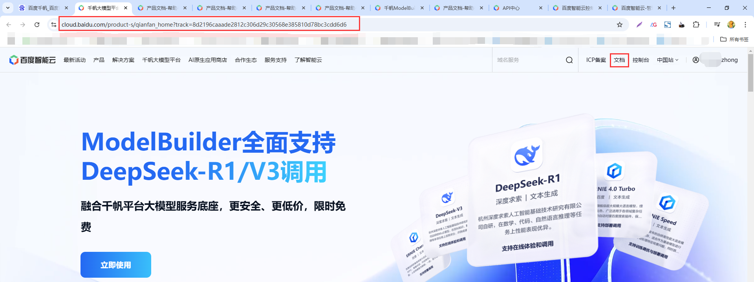Image resolution: width=754 pixels, height=282 pixels.
Task: Click the 百度智能云 logo
Action: [32, 60]
